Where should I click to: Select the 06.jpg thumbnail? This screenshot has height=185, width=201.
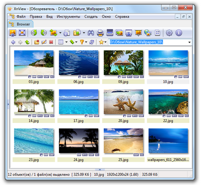click(x=79, y=63)
